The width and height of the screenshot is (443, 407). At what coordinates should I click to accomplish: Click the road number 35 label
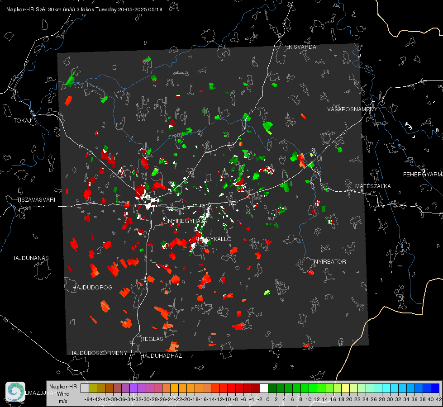pyautogui.click(x=6, y=319)
